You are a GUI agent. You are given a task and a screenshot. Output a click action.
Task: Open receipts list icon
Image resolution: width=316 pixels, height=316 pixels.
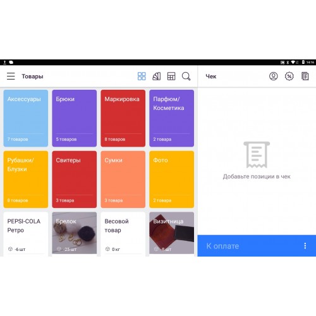(305, 76)
